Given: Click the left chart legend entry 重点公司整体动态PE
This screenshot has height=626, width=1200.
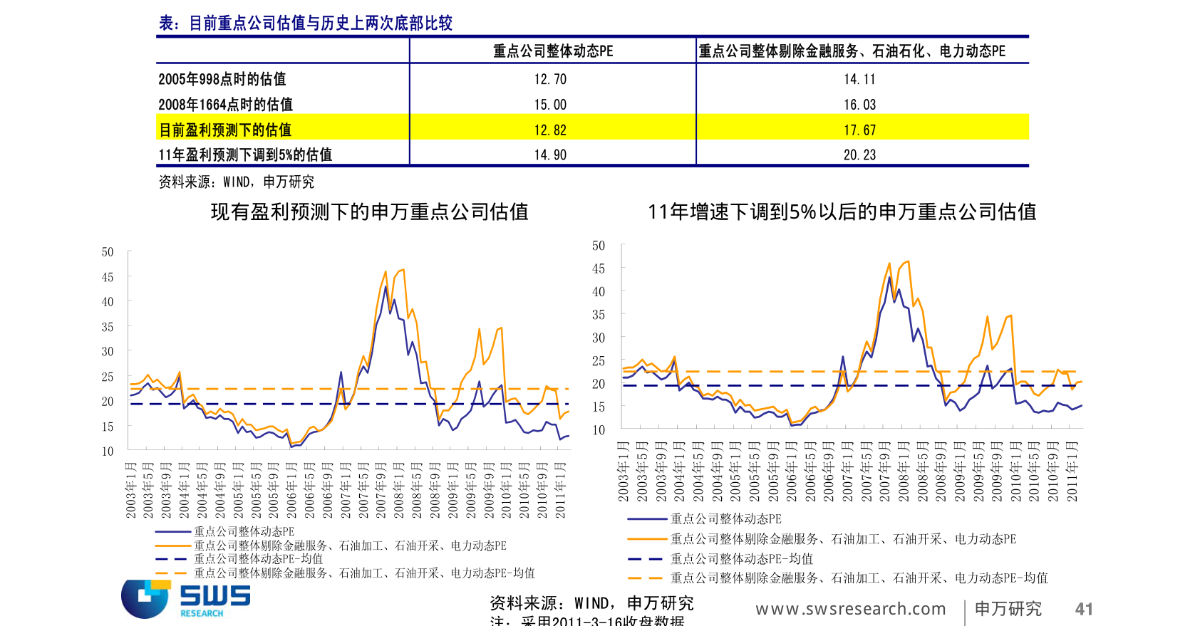Looking at the screenshot, I should 224,531.
